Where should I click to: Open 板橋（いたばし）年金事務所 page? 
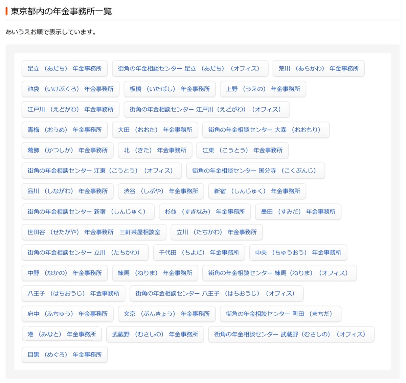pyautogui.click(x=170, y=89)
